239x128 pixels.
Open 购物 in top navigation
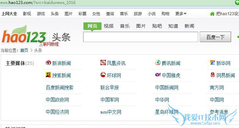(x=165, y=14)
